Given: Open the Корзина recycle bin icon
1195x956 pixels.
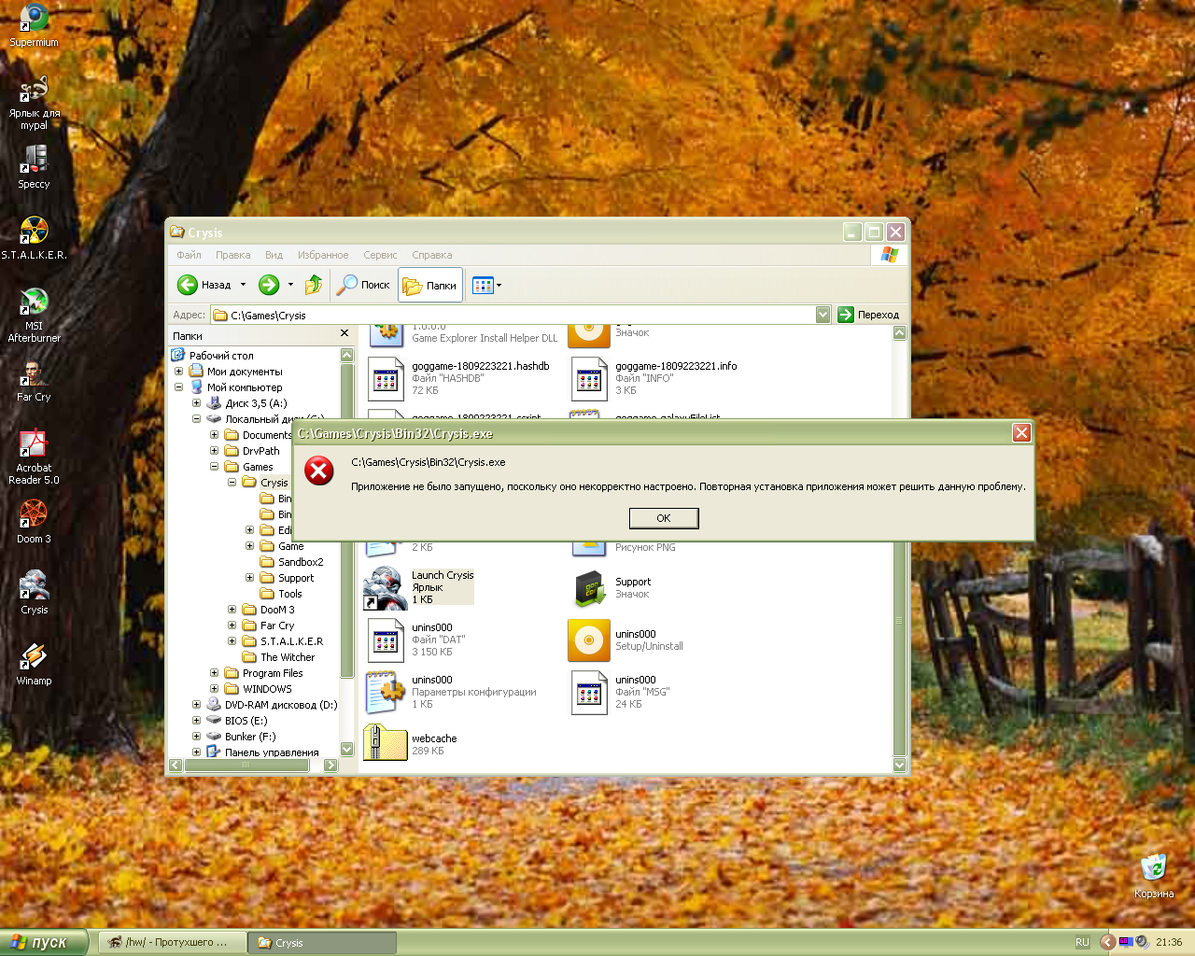Looking at the screenshot, I should 1154,876.
